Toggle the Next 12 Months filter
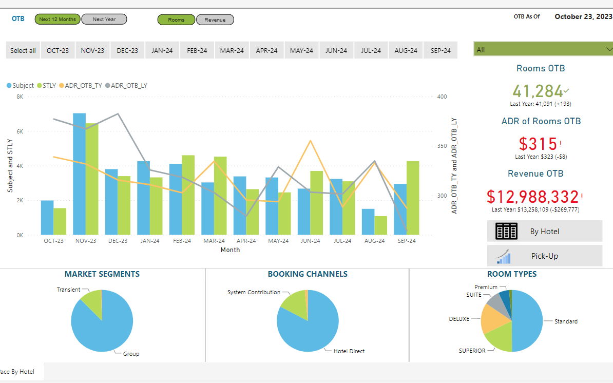 click(58, 19)
